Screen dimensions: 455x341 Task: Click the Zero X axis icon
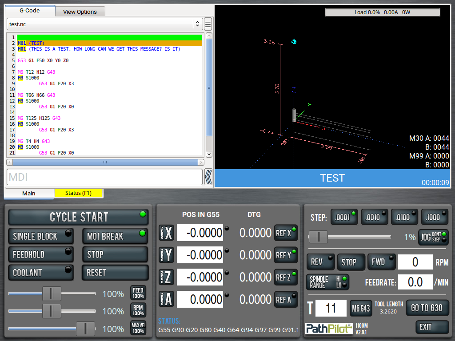pos(167,233)
